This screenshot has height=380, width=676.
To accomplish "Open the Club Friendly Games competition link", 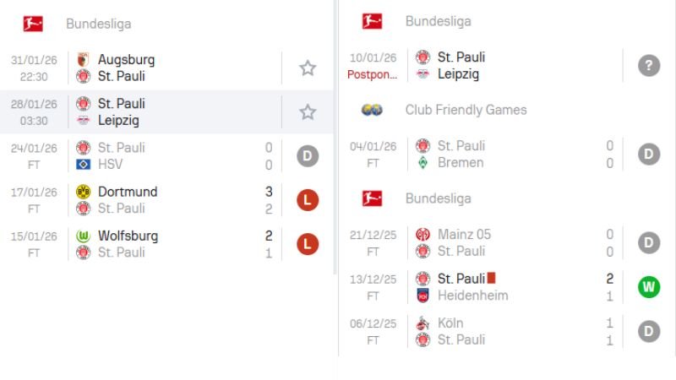I will 466,110.
